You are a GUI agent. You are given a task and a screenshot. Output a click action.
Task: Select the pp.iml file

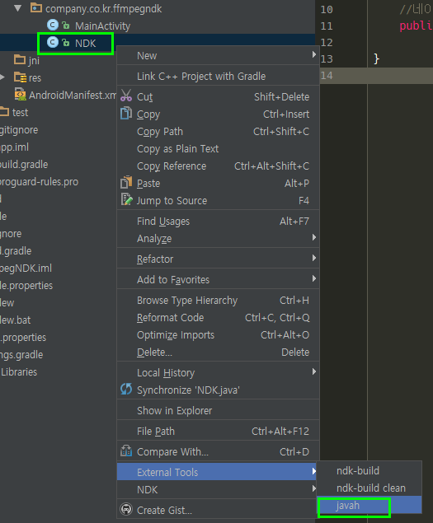point(14,147)
